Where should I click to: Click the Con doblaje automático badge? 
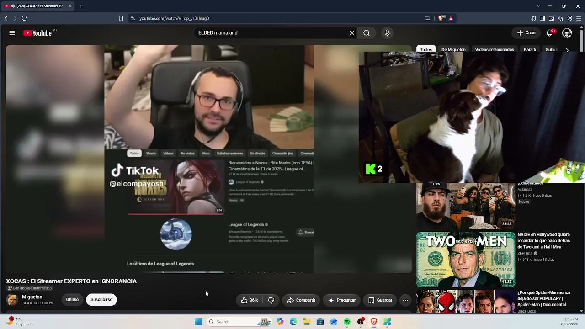pos(30,288)
